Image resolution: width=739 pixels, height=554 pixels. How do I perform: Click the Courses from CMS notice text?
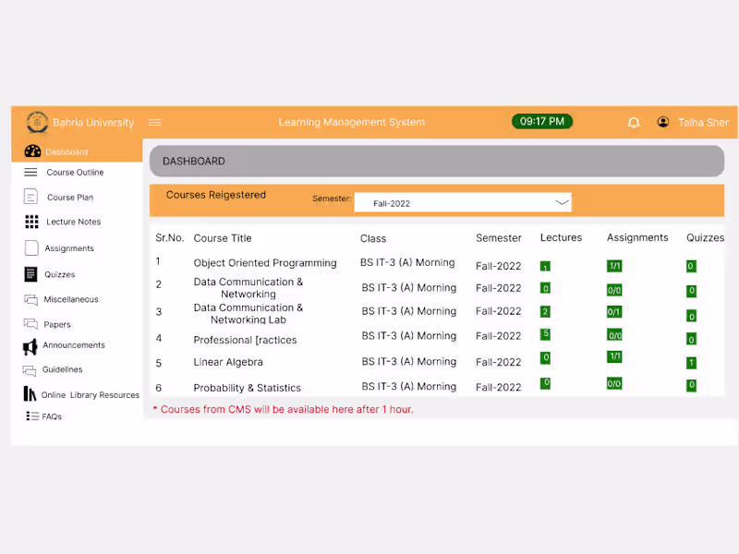pos(284,409)
